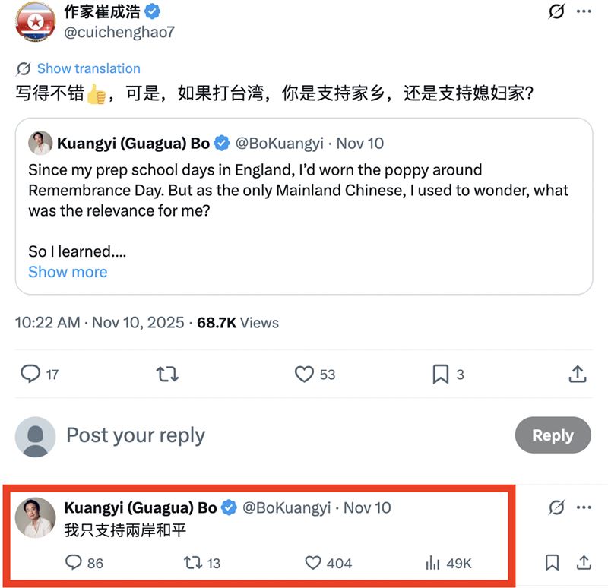Screen dimensions: 608x588
Task: Expand quoted tweet with Show more
Action: (68, 272)
